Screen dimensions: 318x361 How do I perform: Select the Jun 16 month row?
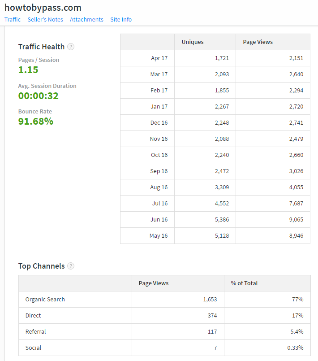coord(159,220)
